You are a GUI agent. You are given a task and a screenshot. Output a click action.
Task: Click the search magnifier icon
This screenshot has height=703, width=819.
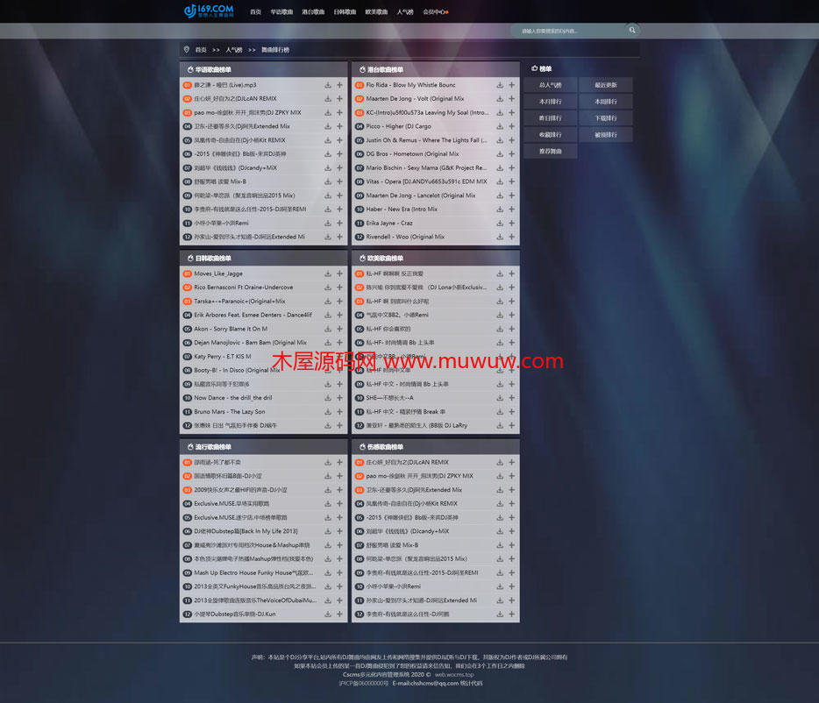tap(632, 30)
